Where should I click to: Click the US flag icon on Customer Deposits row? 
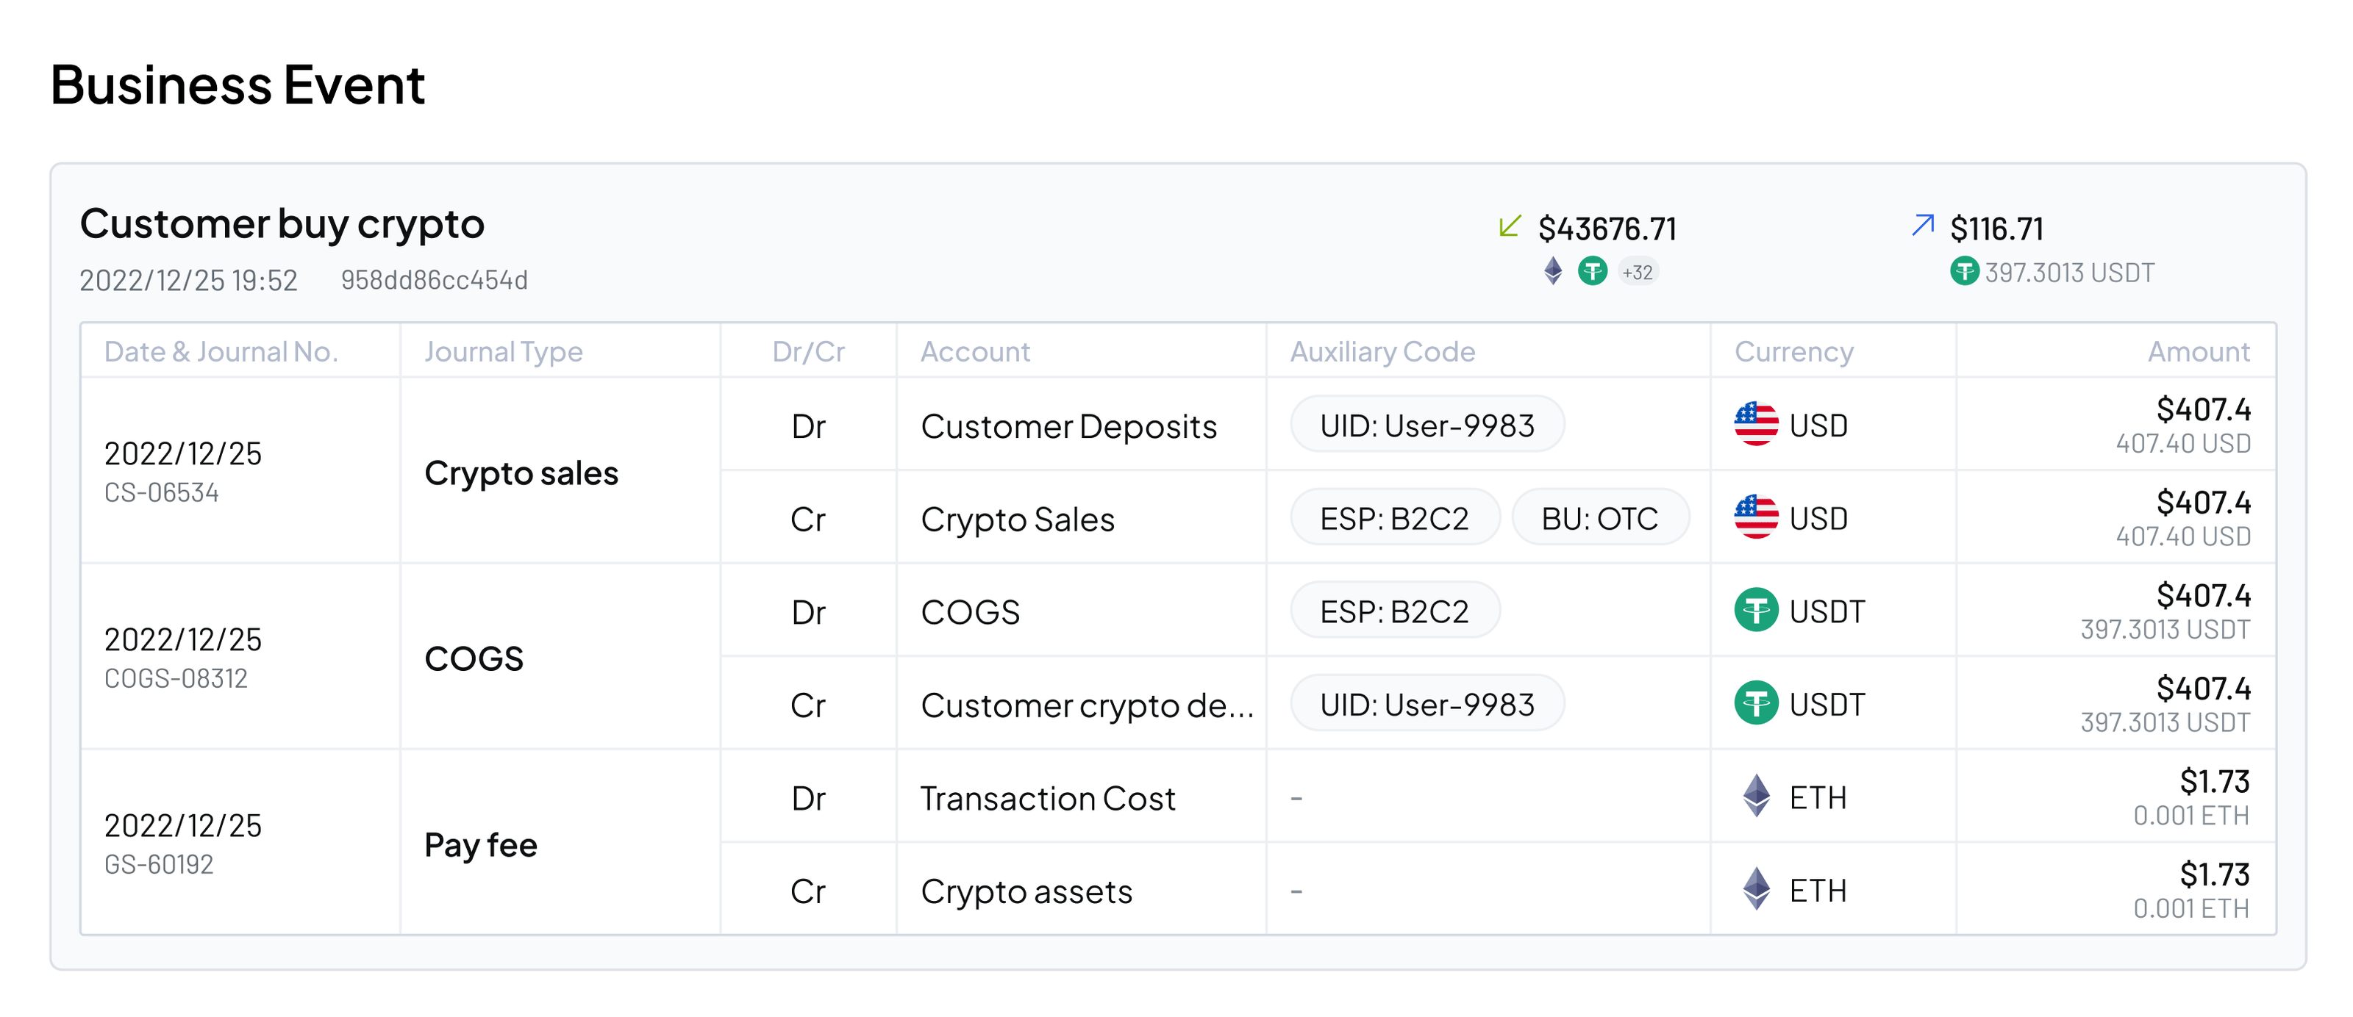(1756, 423)
